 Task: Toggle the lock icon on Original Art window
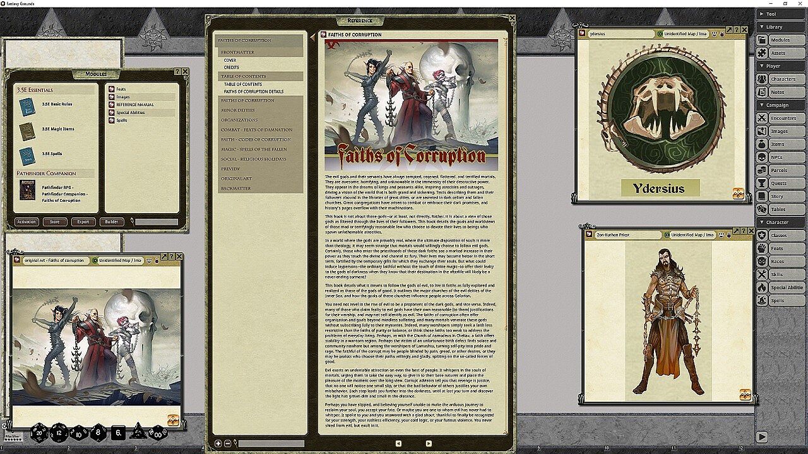[156, 260]
